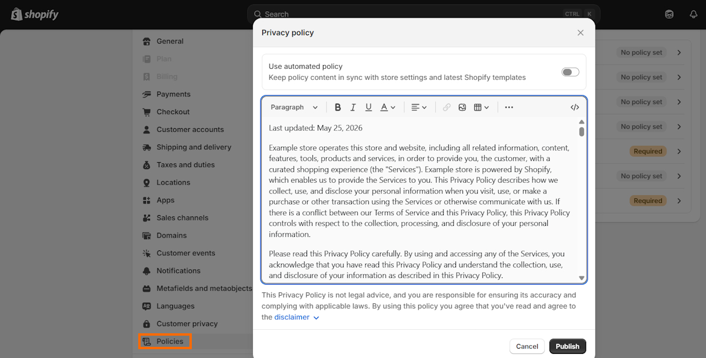
Task: Click the 'Plan' label in the sidebar
Action: point(164,59)
